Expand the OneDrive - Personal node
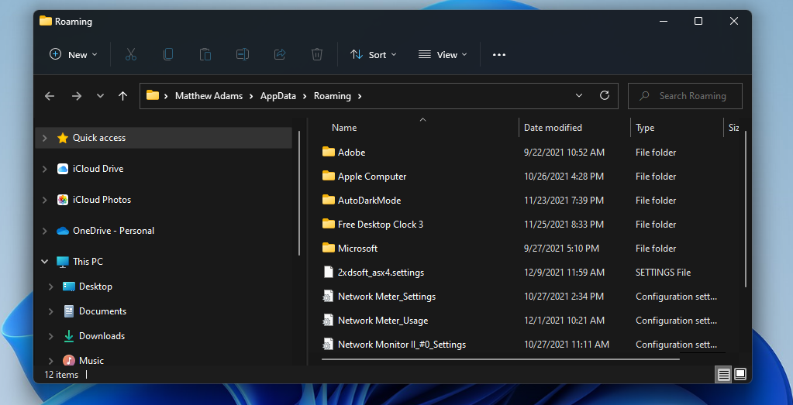The width and height of the screenshot is (793, 405). coord(45,231)
